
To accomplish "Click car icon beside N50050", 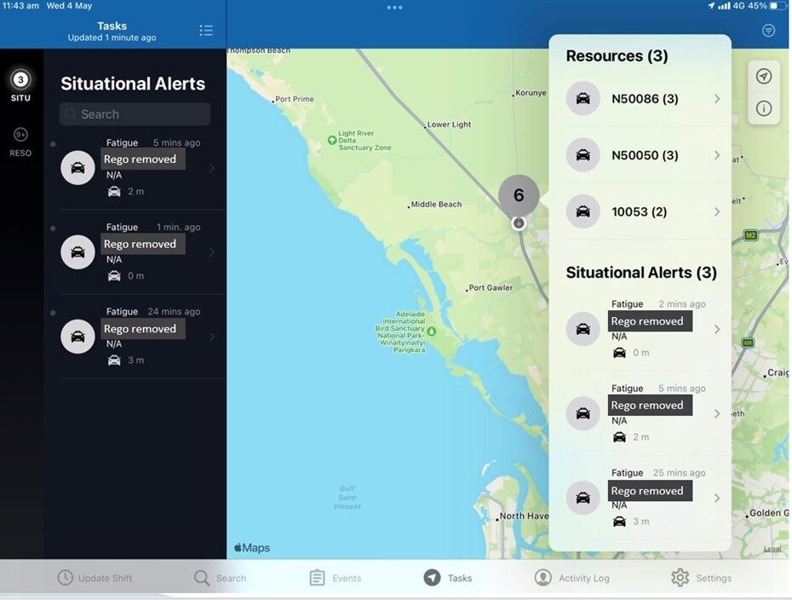I will click(583, 155).
